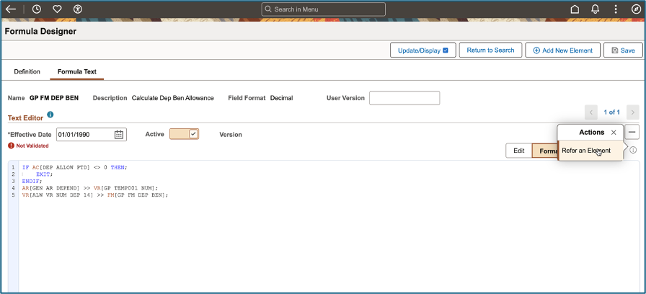
Task: Open the Effective Date calendar picker
Action: pyautogui.click(x=119, y=134)
